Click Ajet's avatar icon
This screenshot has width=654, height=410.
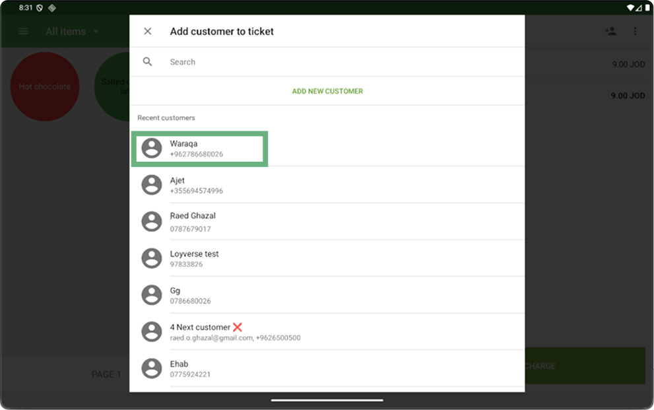[x=151, y=185]
